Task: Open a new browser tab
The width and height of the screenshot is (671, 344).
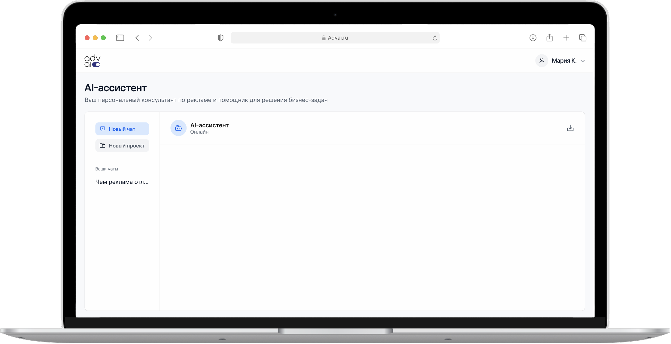Action: (566, 38)
